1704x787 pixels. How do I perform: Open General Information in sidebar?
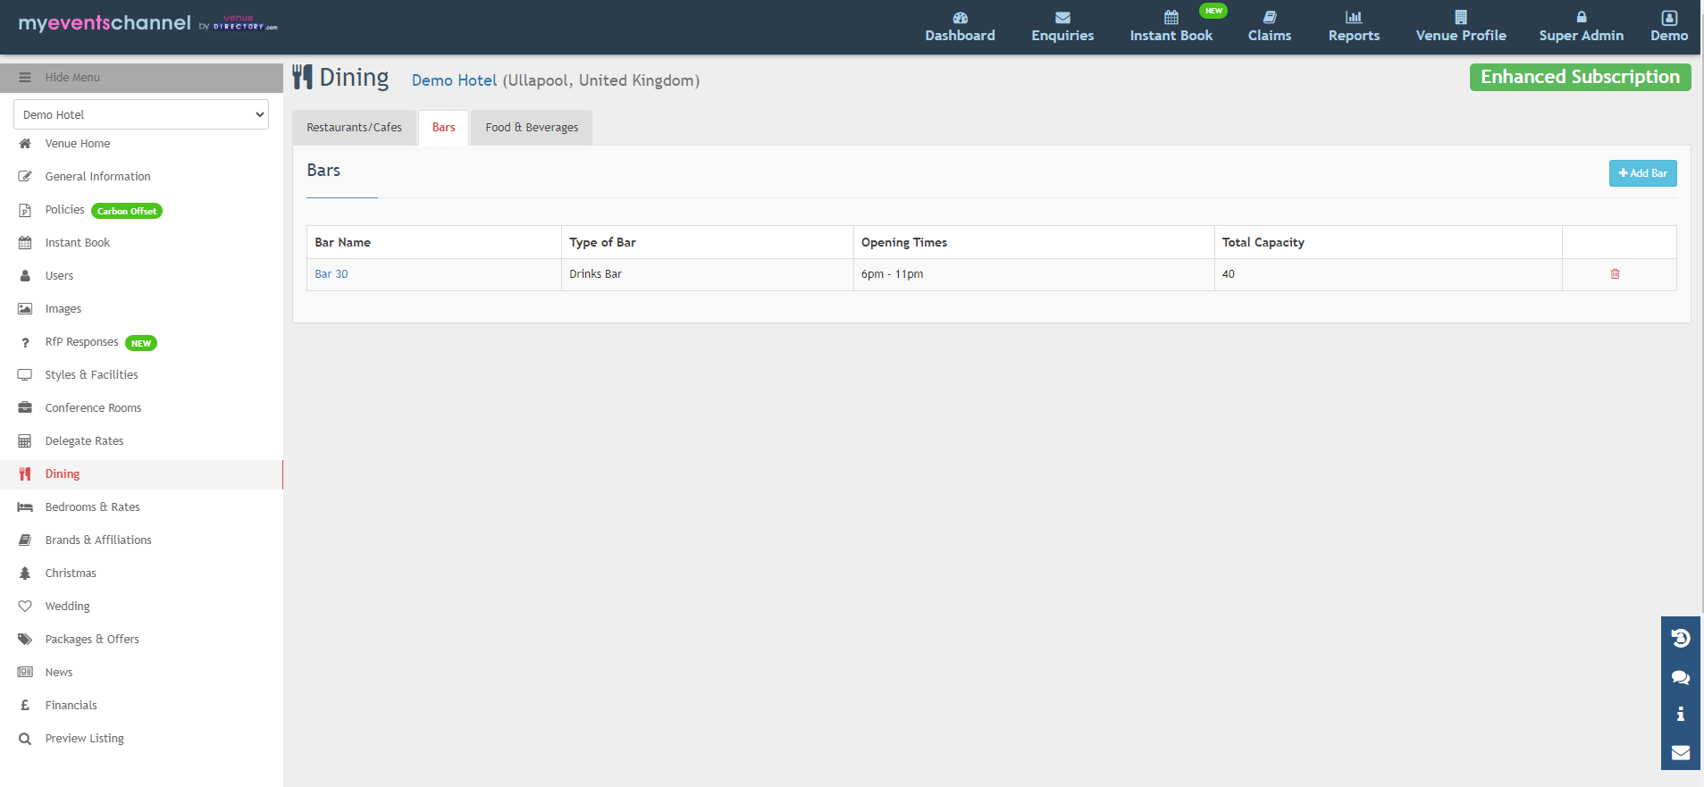click(x=97, y=177)
